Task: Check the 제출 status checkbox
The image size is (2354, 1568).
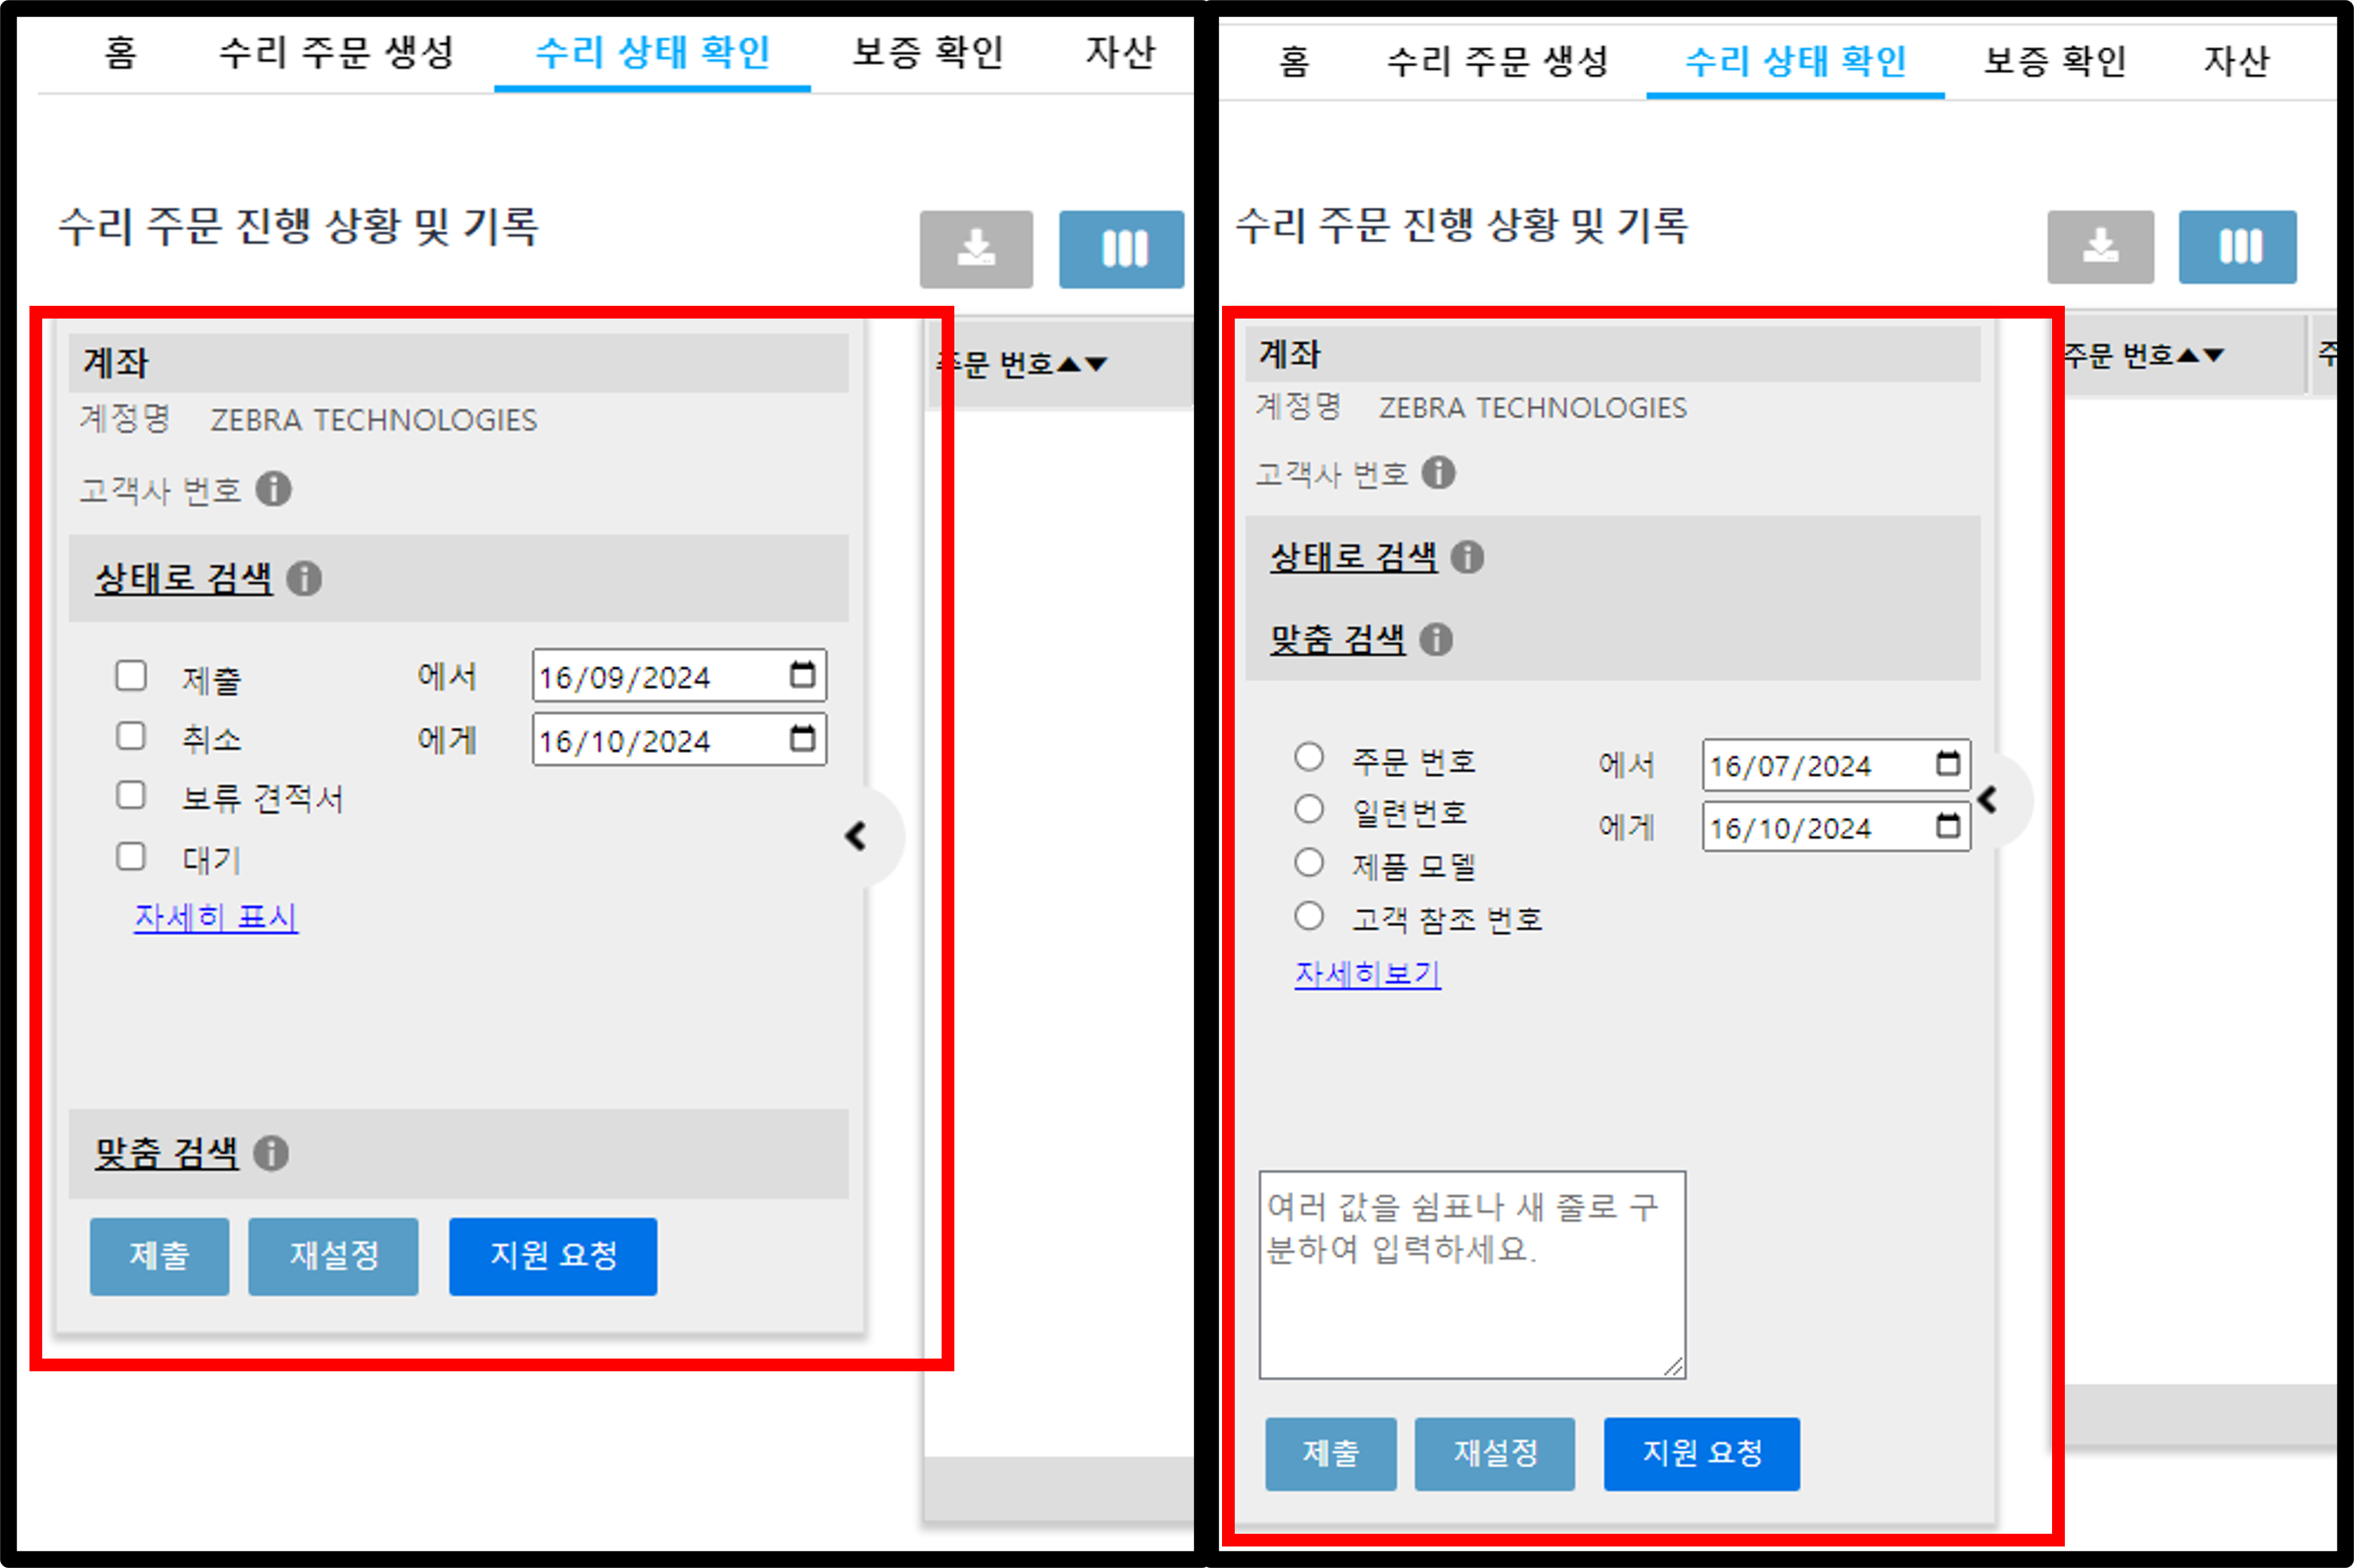Action: coord(131,675)
